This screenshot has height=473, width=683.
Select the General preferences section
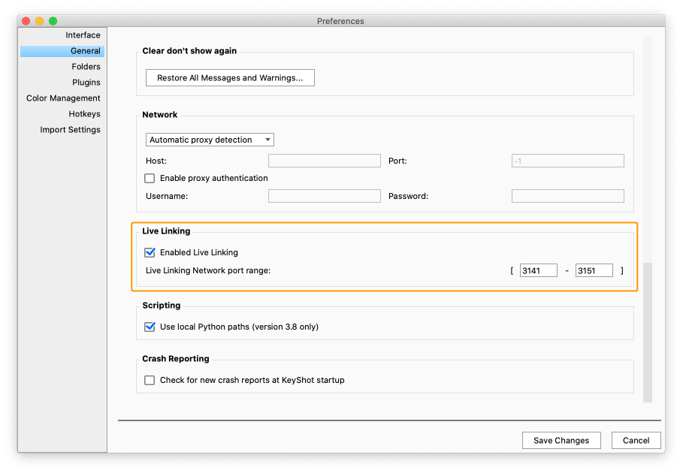click(85, 51)
